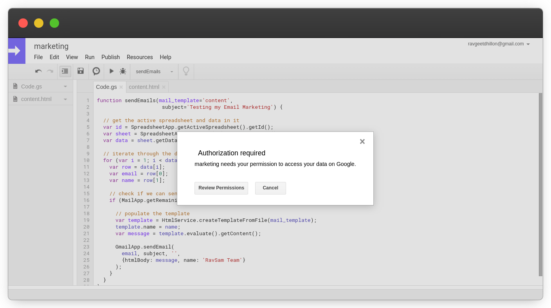Close the Code.gs editor tab

tap(121, 86)
